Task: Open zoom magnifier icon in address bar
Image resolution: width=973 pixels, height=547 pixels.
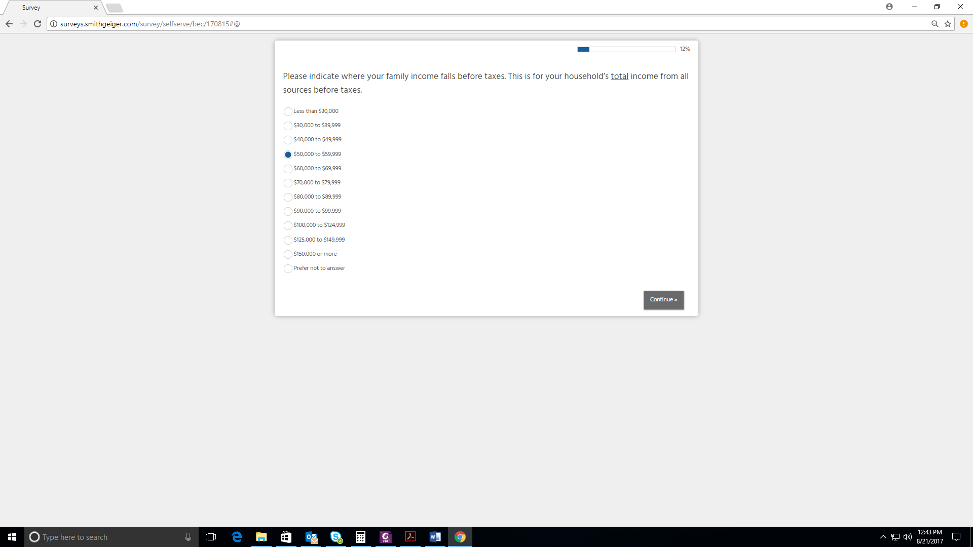Action: [935, 24]
